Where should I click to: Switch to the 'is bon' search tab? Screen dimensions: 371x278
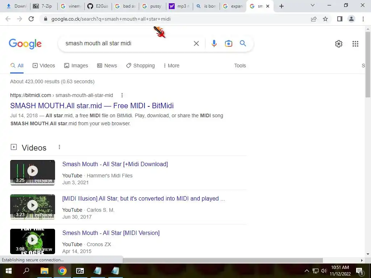tap(206, 6)
